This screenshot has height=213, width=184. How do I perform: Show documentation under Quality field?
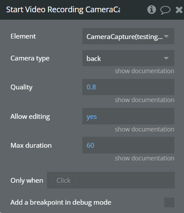pyautogui.click(x=145, y=100)
